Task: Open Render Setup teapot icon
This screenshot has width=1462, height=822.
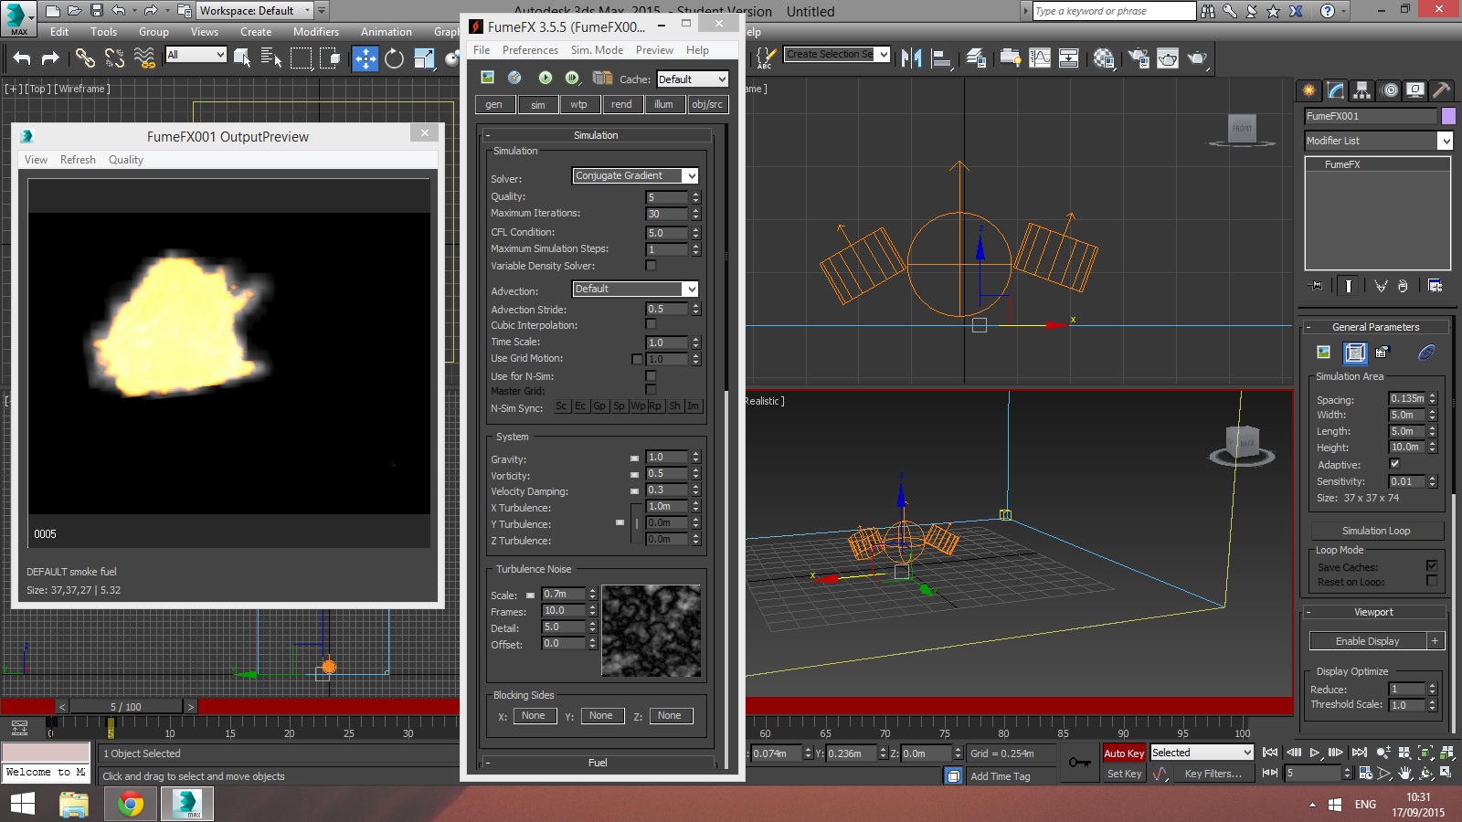Action: point(1139,58)
